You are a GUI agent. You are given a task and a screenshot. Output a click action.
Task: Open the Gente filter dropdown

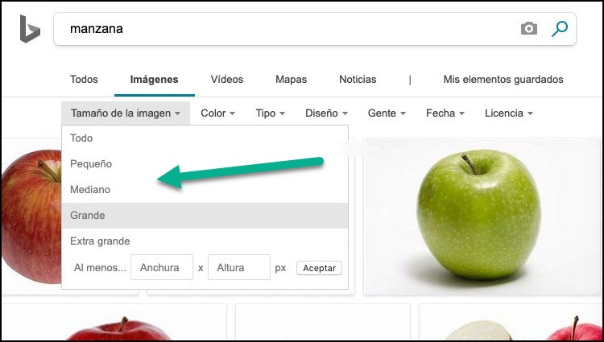point(387,113)
